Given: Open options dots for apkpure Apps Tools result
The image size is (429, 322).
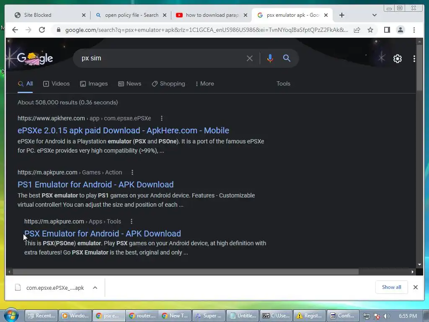Looking at the screenshot, I should point(132,221).
